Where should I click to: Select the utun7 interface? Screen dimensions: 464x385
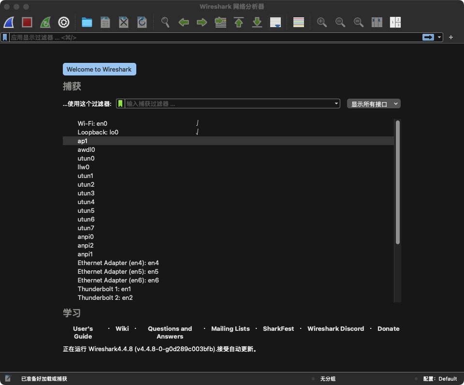[228, 228]
